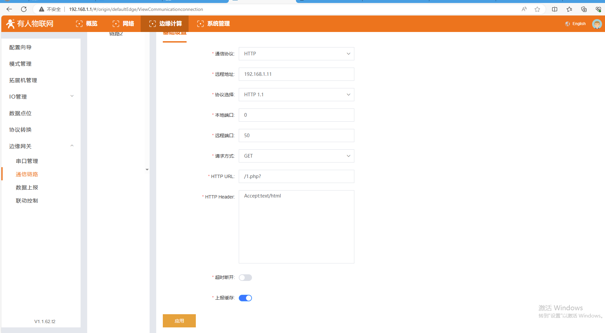This screenshot has width=605, height=333.
Task: Open the 请求方式 GET dropdown
Action: click(296, 156)
